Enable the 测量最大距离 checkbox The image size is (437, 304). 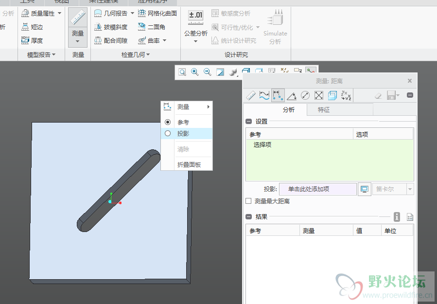click(248, 201)
